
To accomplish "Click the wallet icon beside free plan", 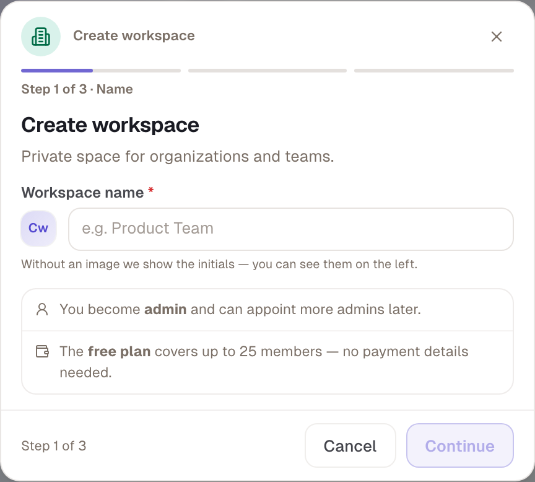I will click(x=42, y=351).
